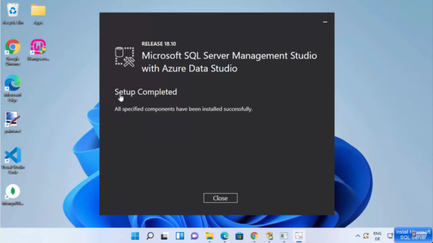Open Google Chrome from taskbar
Image resolution: width=433 pixels, height=243 pixels.
coord(254,236)
